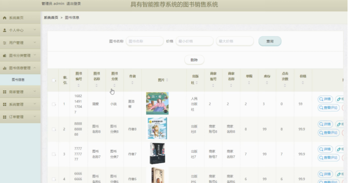Open 详情 for the 图书名称8 row

click(325, 124)
